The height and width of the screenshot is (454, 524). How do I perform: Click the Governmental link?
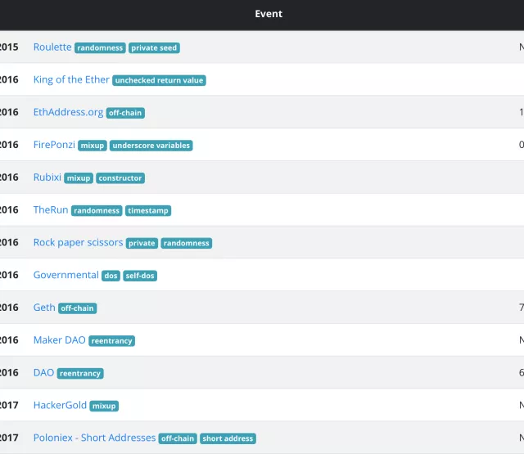click(x=65, y=275)
